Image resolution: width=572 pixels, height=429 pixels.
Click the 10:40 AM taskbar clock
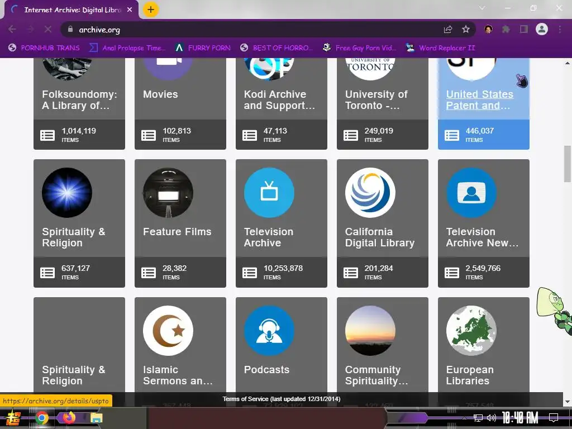(520, 418)
